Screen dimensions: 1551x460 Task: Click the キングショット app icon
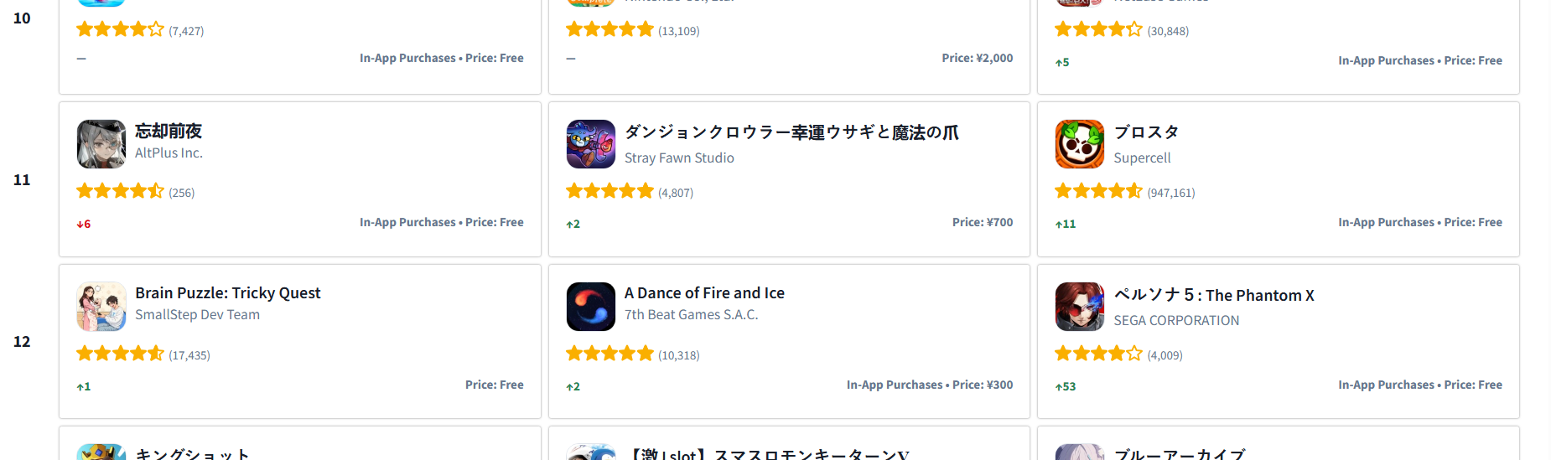point(101,452)
